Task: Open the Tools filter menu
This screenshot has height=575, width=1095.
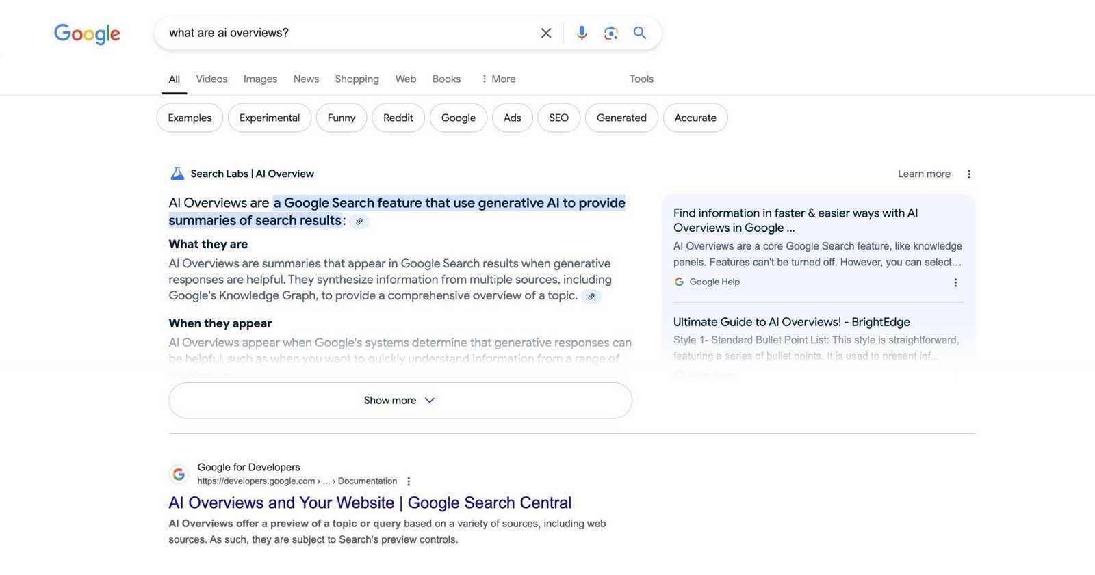Action: (641, 79)
